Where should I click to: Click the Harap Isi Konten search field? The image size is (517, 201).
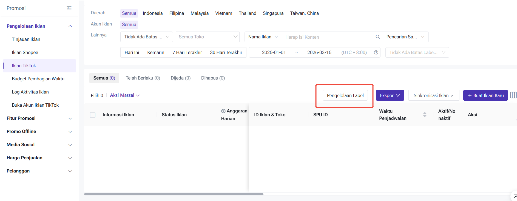328,37
